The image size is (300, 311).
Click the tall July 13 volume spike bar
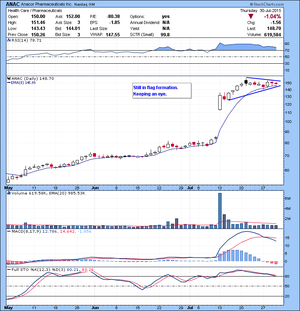tap(220, 211)
